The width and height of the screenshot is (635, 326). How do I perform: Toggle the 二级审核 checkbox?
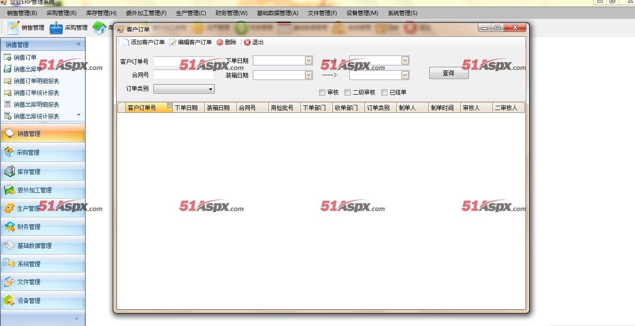click(348, 93)
